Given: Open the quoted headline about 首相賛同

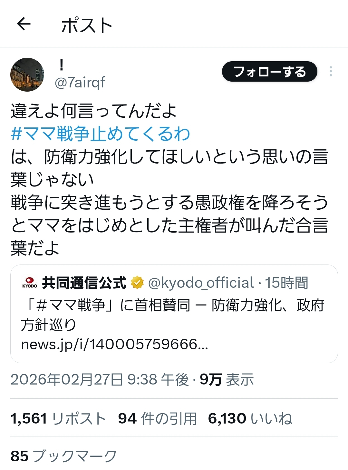Looking at the screenshot, I should pyautogui.click(x=172, y=315).
